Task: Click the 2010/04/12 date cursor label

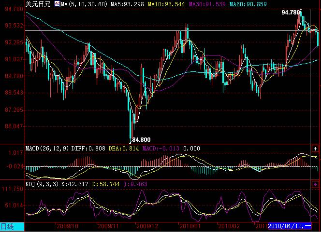Action: [290, 226]
